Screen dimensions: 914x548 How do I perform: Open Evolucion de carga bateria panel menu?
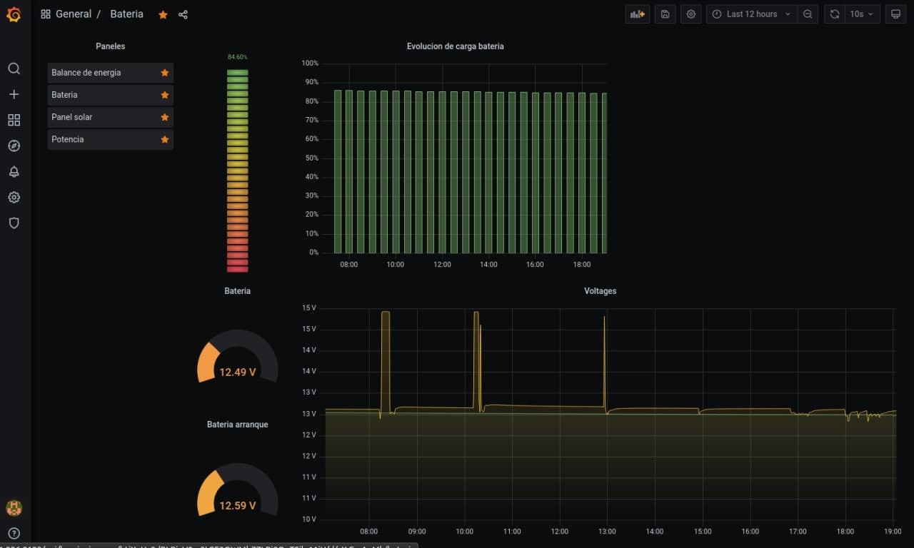(x=455, y=46)
